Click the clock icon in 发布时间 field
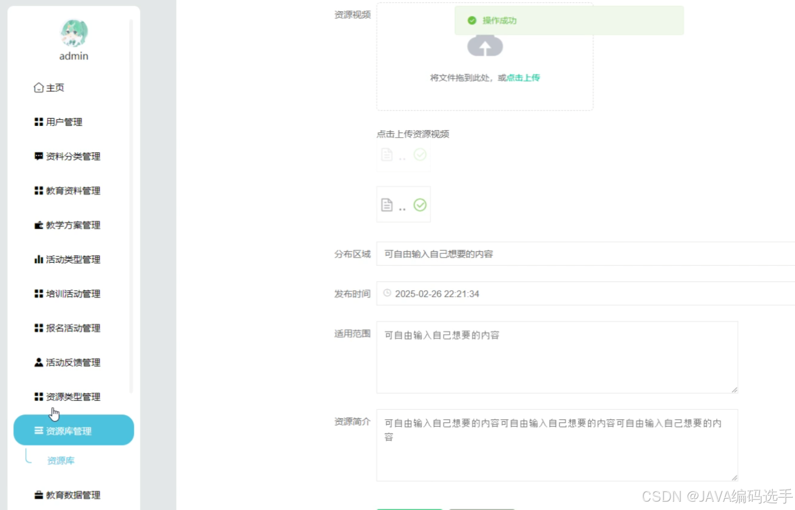Image resolution: width=795 pixels, height=510 pixels. tap(388, 294)
